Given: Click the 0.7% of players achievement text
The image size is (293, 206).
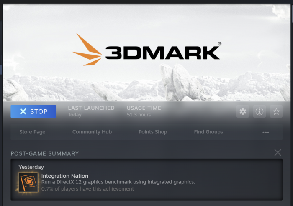Looking at the screenshot, I should pos(87,189).
